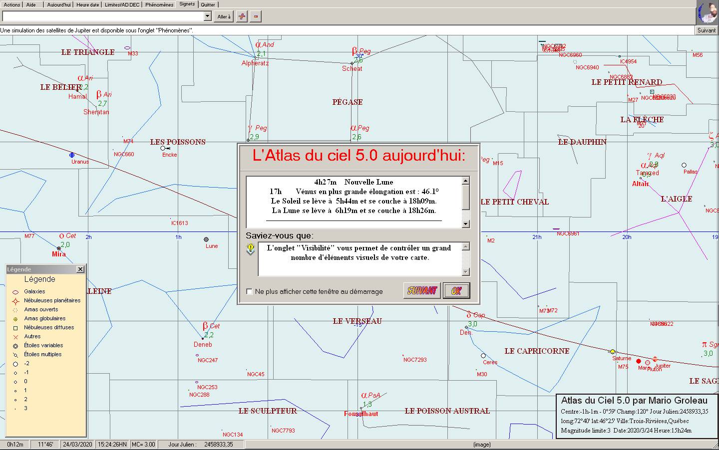Click the 'PÉGASE' constellation label
The width and height of the screenshot is (719, 450).
(348, 102)
